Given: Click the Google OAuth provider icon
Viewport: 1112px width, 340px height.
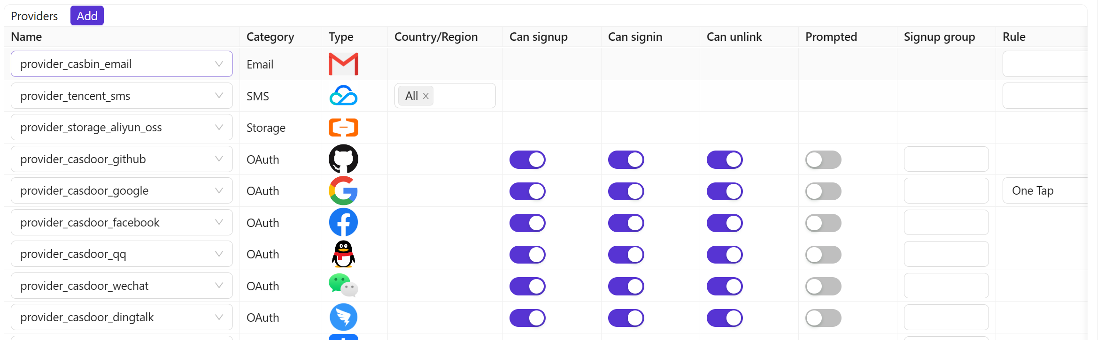Looking at the screenshot, I should (343, 191).
